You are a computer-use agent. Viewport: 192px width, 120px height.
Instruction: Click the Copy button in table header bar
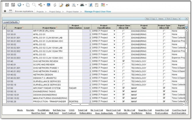click(153, 19)
